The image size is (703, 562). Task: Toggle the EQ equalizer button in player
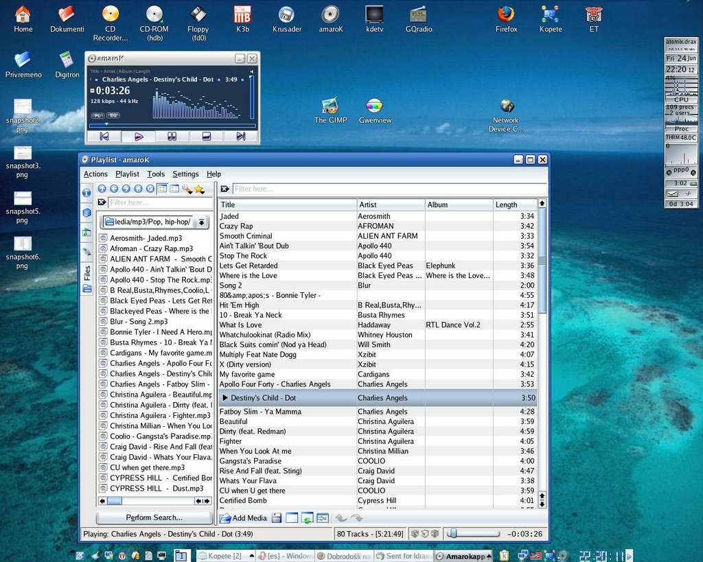coord(113,116)
